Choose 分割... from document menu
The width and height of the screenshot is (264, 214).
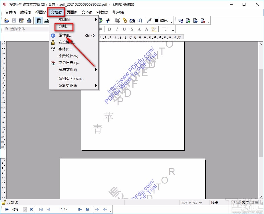[74, 26]
